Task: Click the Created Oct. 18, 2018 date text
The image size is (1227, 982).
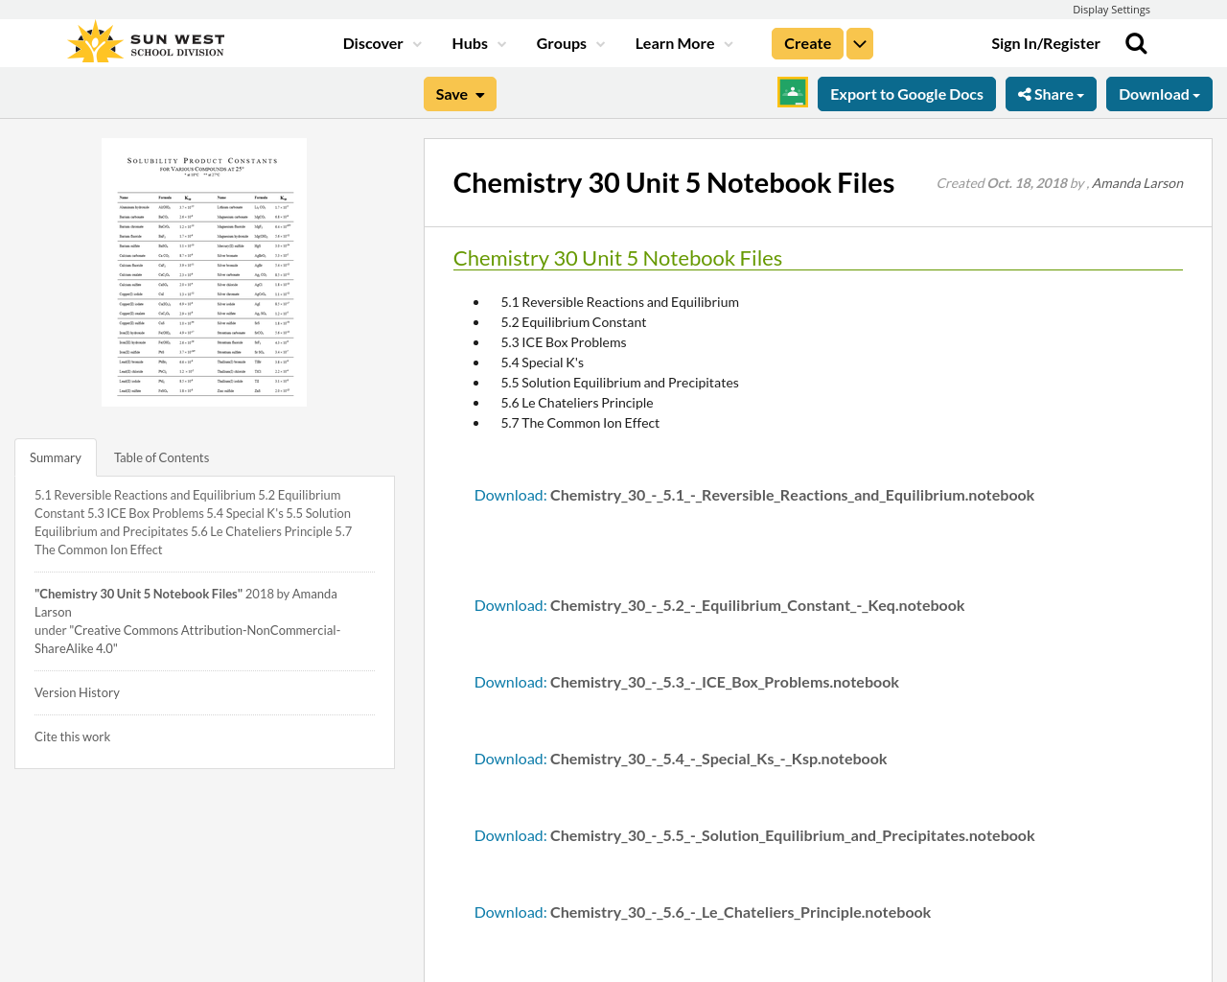Action: coord(1002,183)
